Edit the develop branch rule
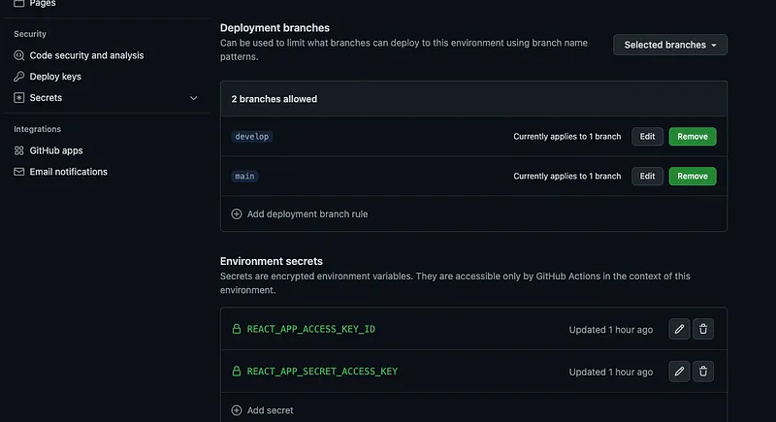 (x=647, y=137)
